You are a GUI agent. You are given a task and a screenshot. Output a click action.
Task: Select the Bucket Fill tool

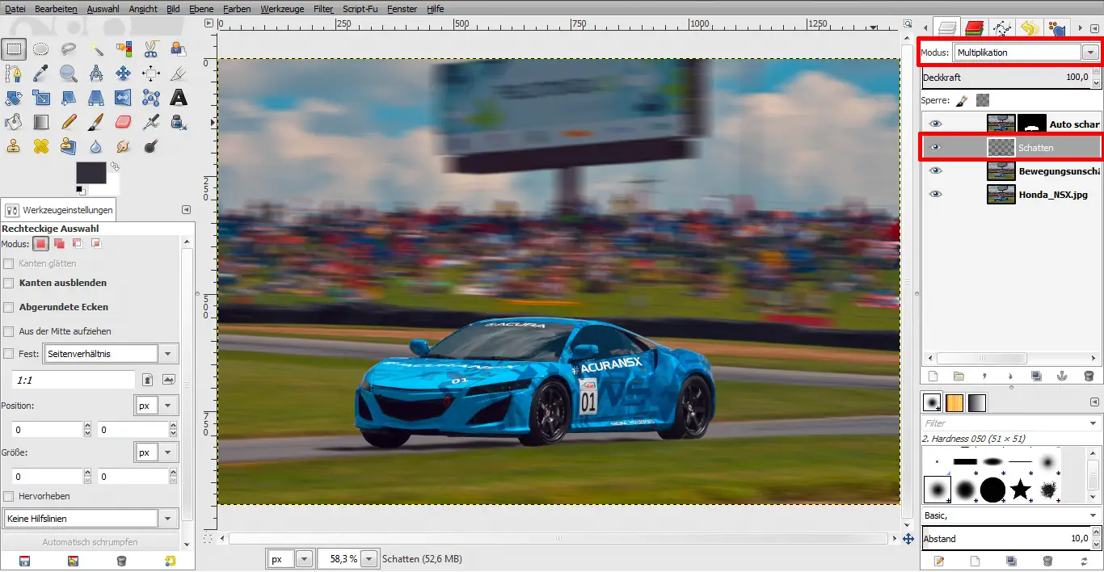14,123
